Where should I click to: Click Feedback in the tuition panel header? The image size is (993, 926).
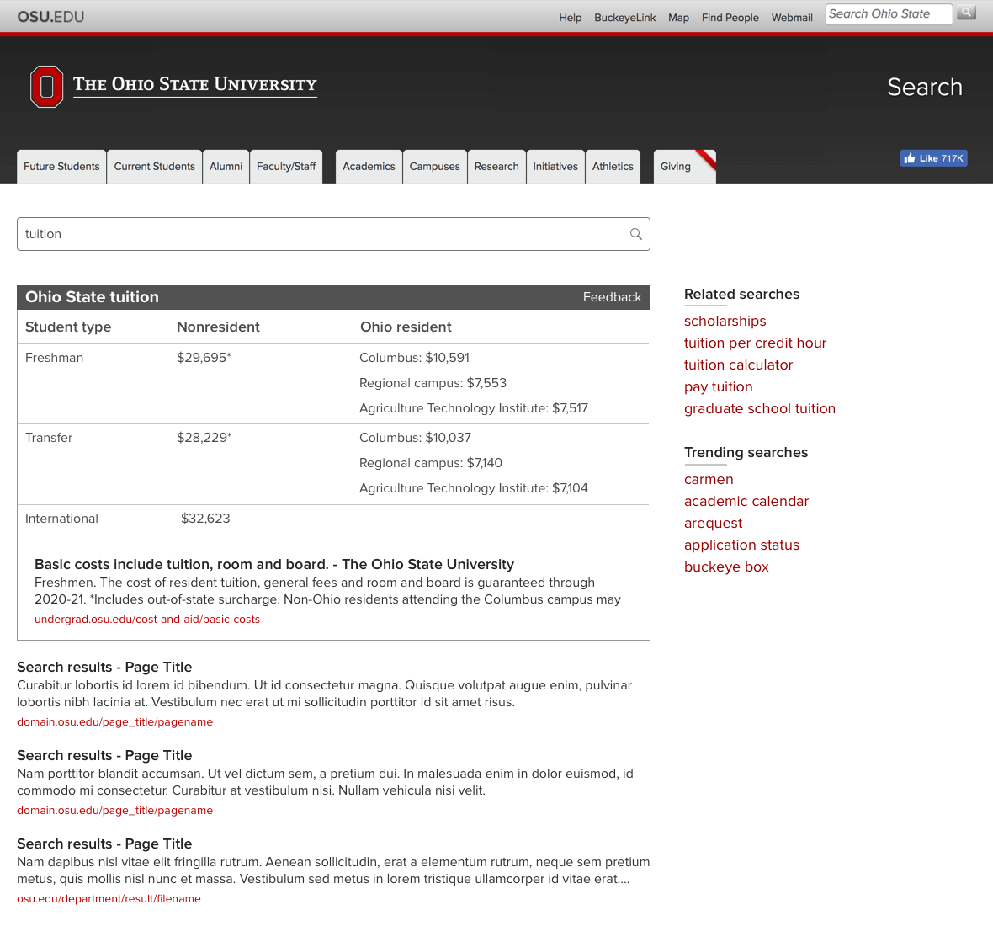click(612, 297)
